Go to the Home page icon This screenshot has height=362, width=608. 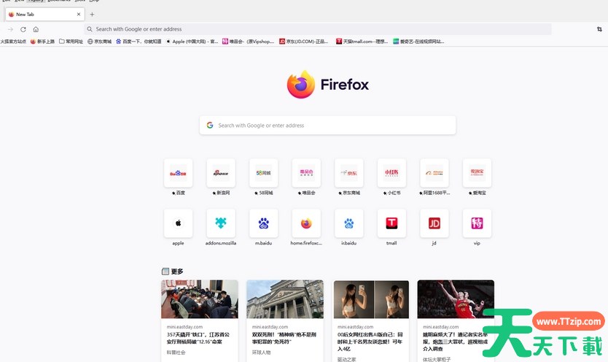[x=36, y=29]
